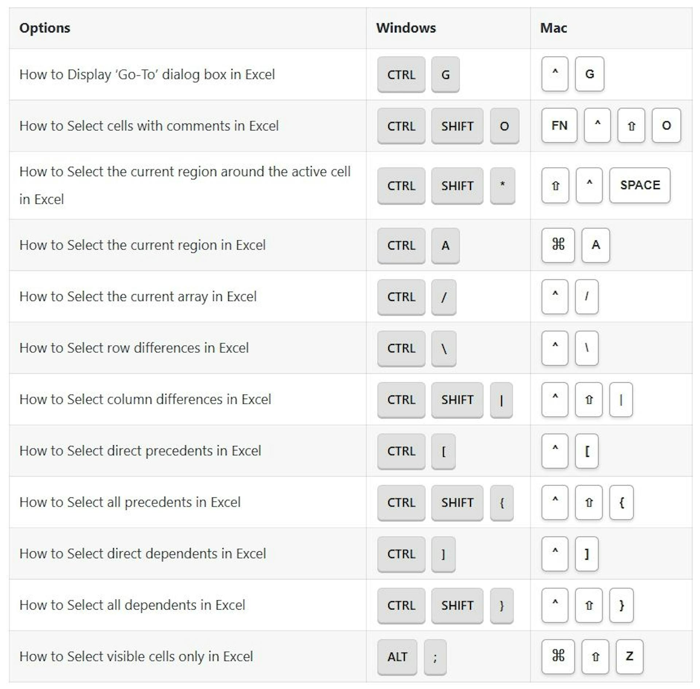Click the ALT key cap
The width and height of the screenshot is (700, 689).
(x=397, y=657)
